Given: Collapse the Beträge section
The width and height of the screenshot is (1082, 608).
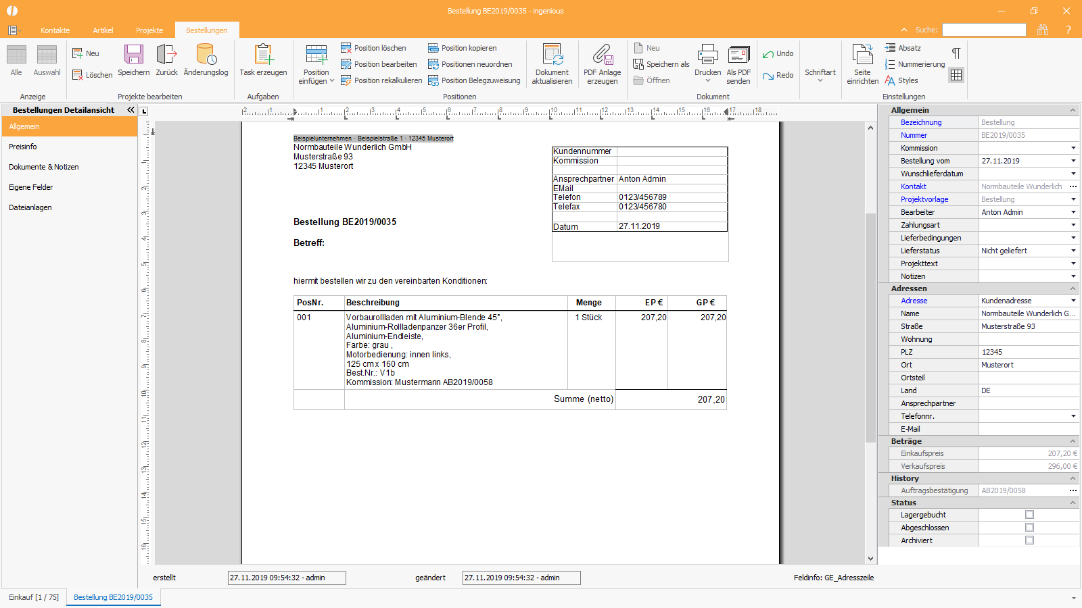Looking at the screenshot, I should tap(1073, 441).
